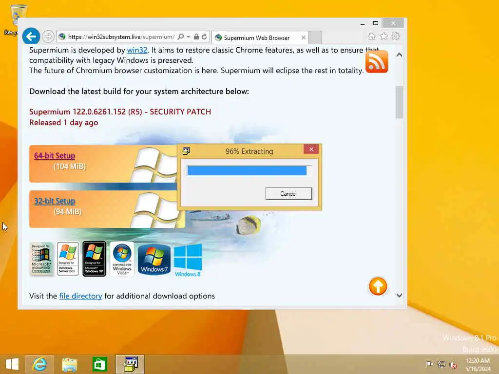Go back with the blue arrow button
Image resolution: width=499 pixels, height=374 pixels.
[31, 37]
